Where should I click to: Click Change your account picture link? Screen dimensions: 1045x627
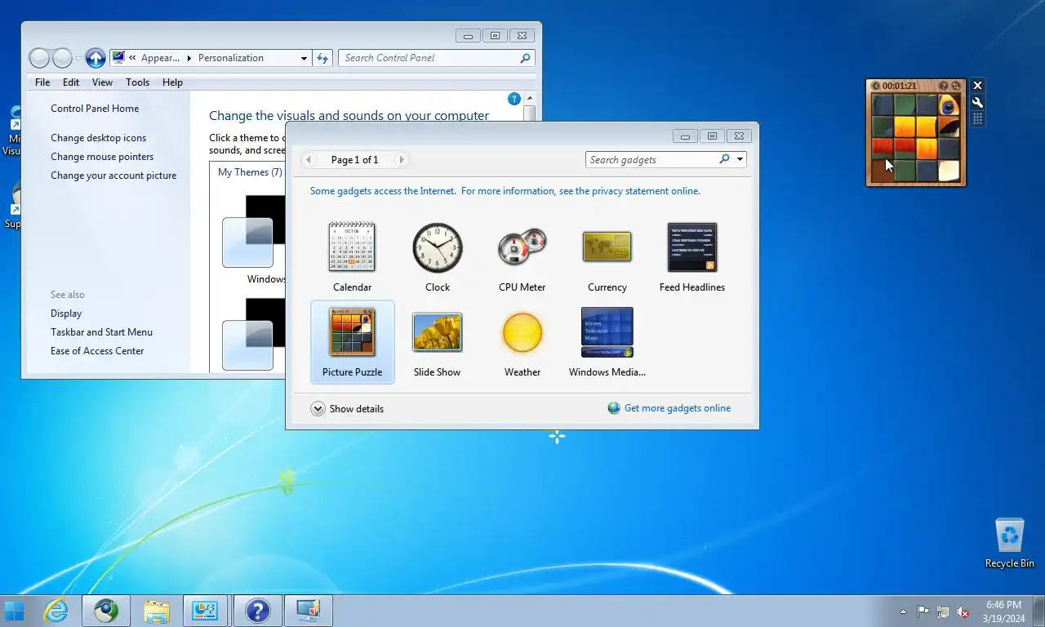tap(113, 176)
